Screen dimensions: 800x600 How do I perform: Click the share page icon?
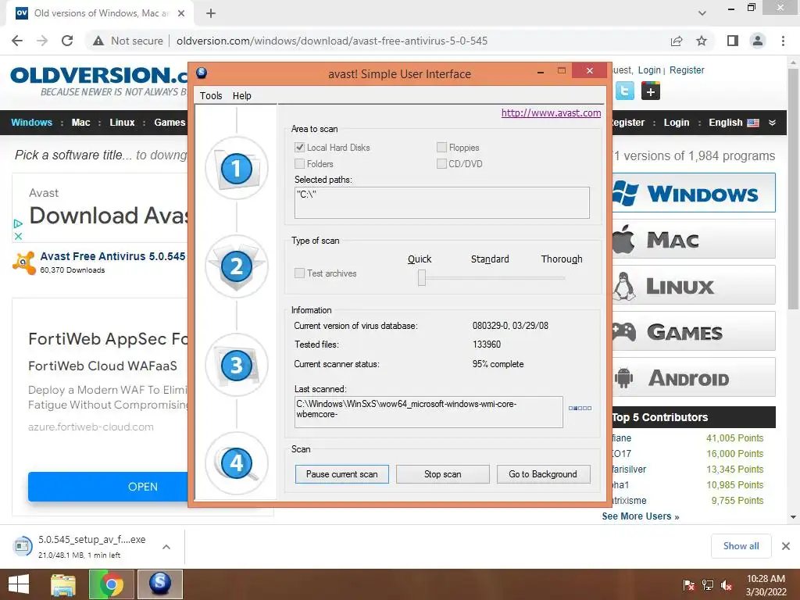click(677, 41)
